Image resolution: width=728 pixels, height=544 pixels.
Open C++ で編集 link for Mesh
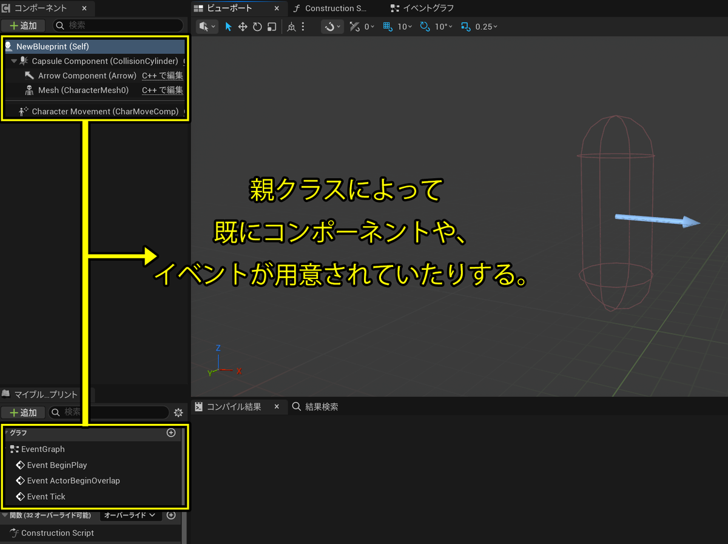pos(163,90)
